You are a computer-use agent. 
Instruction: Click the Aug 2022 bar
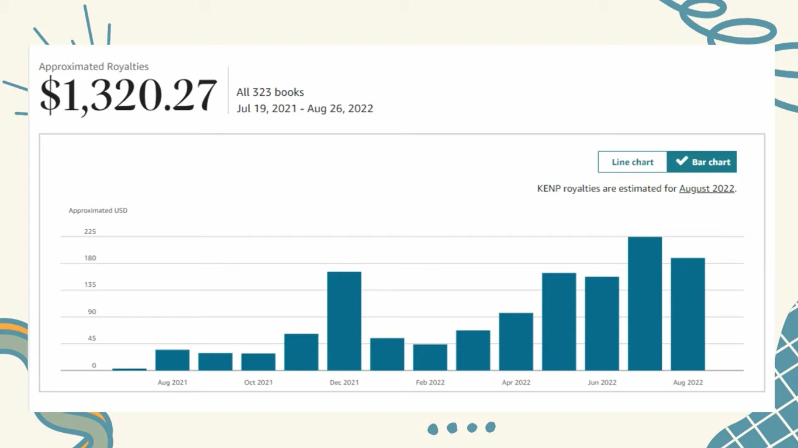[688, 314]
